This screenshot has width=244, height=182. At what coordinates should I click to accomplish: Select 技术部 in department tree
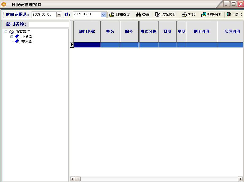coord(27,42)
